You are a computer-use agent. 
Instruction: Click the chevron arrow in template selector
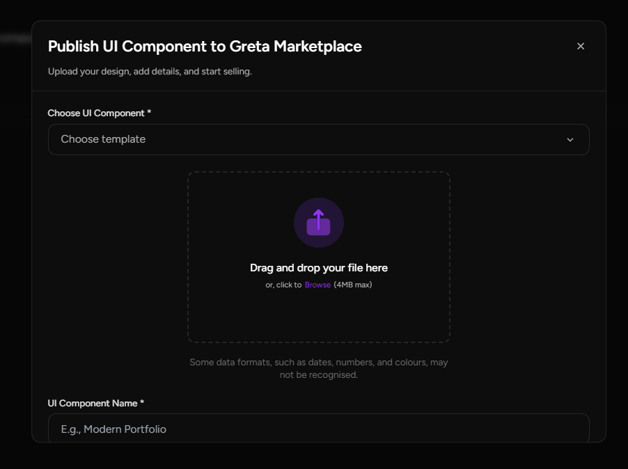(x=570, y=140)
